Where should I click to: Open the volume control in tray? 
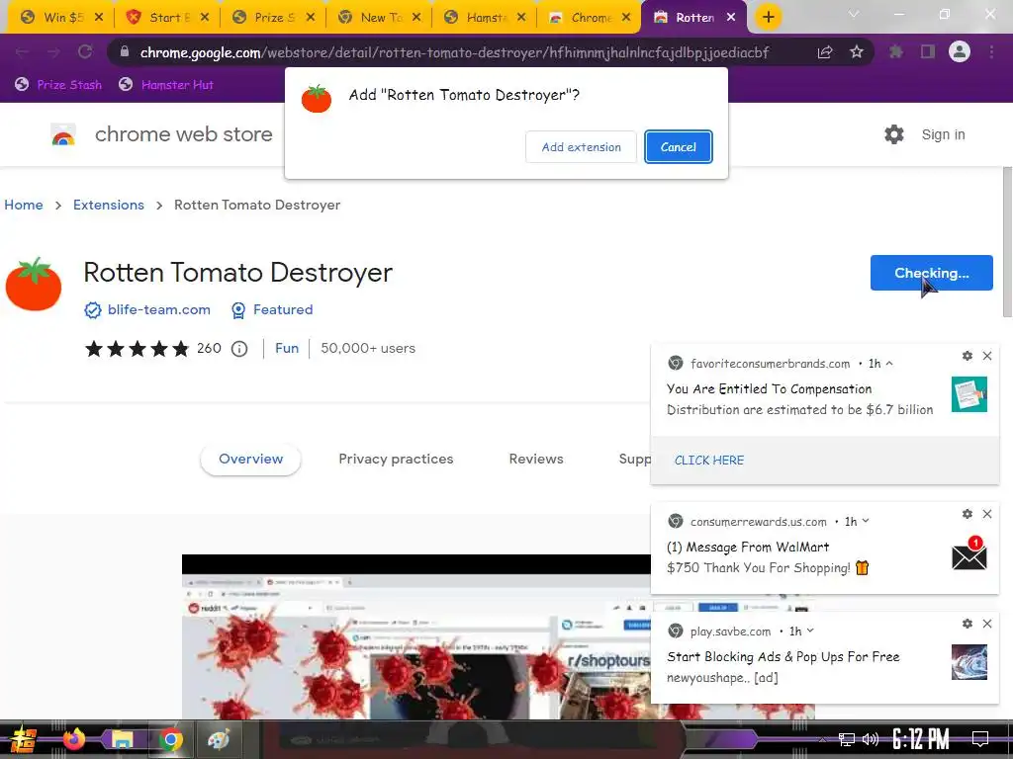(871, 739)
